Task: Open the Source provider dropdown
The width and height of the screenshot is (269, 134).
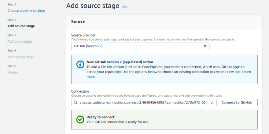Action: (x=140, y=46)
